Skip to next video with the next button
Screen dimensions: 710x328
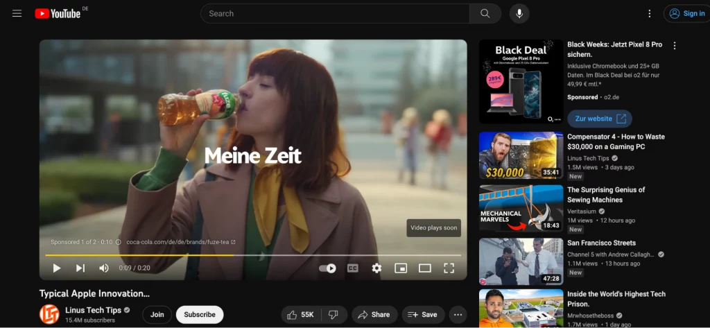80,268
